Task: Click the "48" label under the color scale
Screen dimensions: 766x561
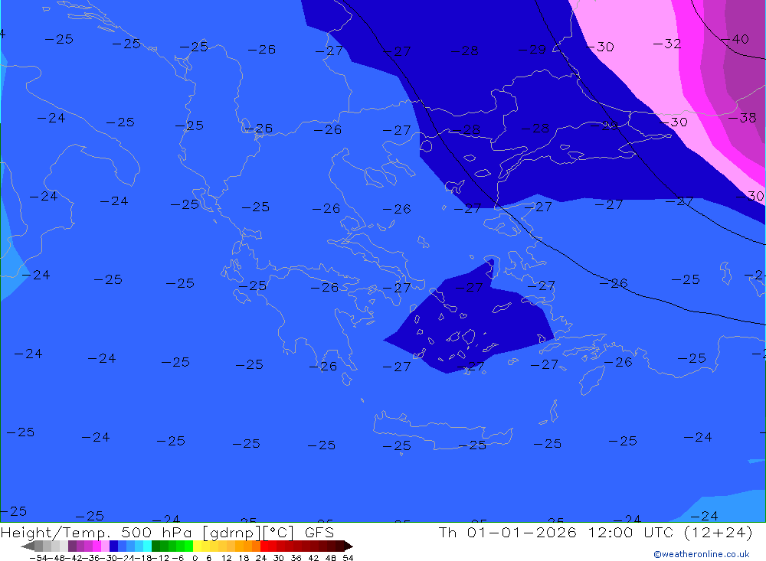Action: 331,558
